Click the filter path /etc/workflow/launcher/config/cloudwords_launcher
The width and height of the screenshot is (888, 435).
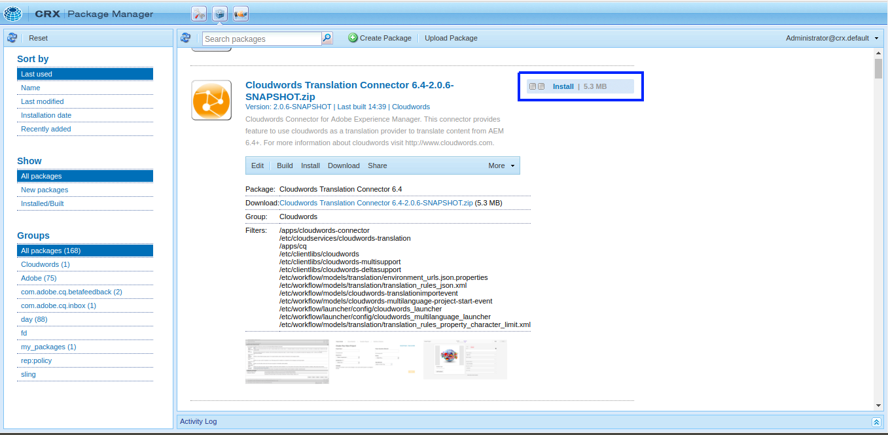coord(361,309)
